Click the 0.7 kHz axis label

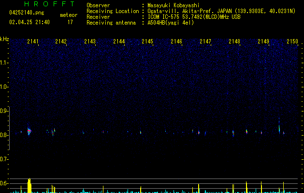click(x=4, y=159)
